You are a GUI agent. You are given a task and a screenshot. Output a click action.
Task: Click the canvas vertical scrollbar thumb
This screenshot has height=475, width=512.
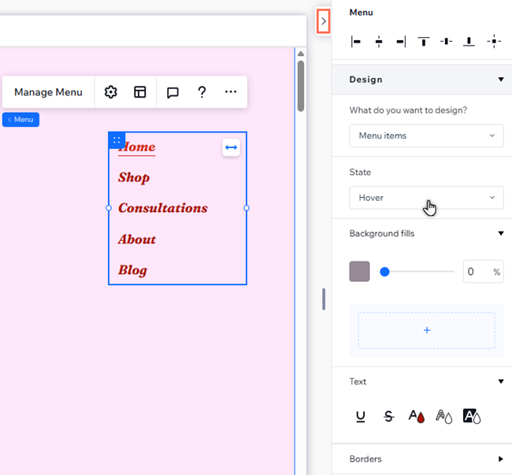[x=301, y=86]
